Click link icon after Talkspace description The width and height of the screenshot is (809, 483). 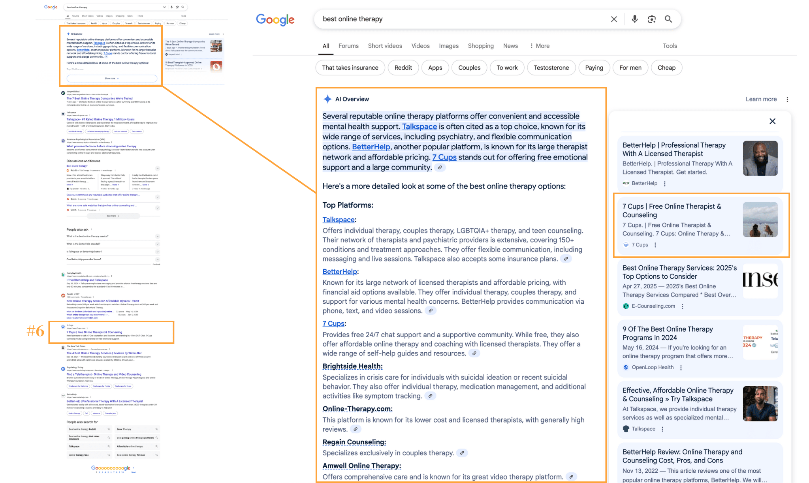pos(566,259)
